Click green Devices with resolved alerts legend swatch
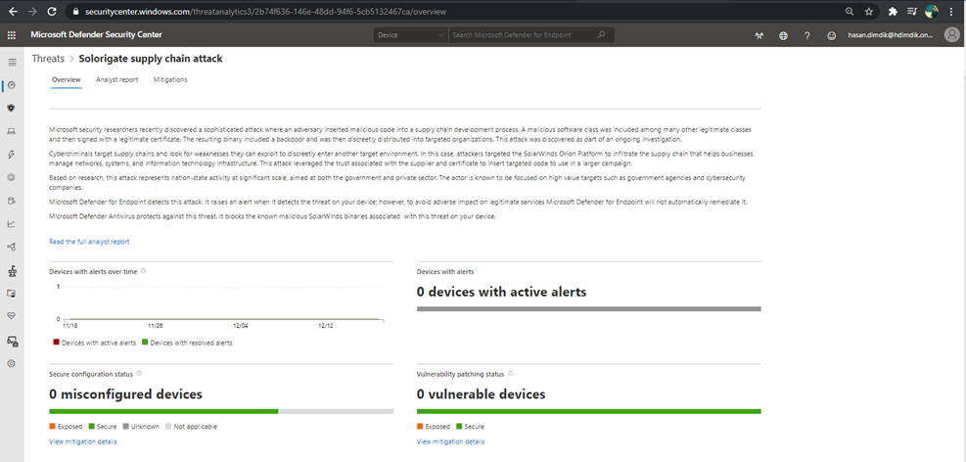The width and height of the screenshot is (966, 462). pyautogui.click(x=145, y=343)
